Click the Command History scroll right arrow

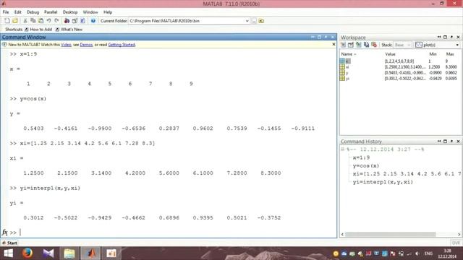pos(459,234)
